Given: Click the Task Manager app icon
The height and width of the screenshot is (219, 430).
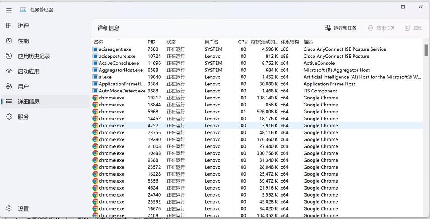Looking at the screenshot, I should tap(23, 10).
